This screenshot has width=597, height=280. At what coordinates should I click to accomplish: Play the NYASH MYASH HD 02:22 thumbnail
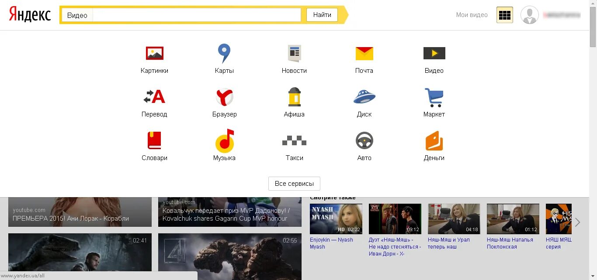[x=336, y=219]
